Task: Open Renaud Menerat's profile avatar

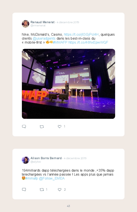Action: coord(26,24)
